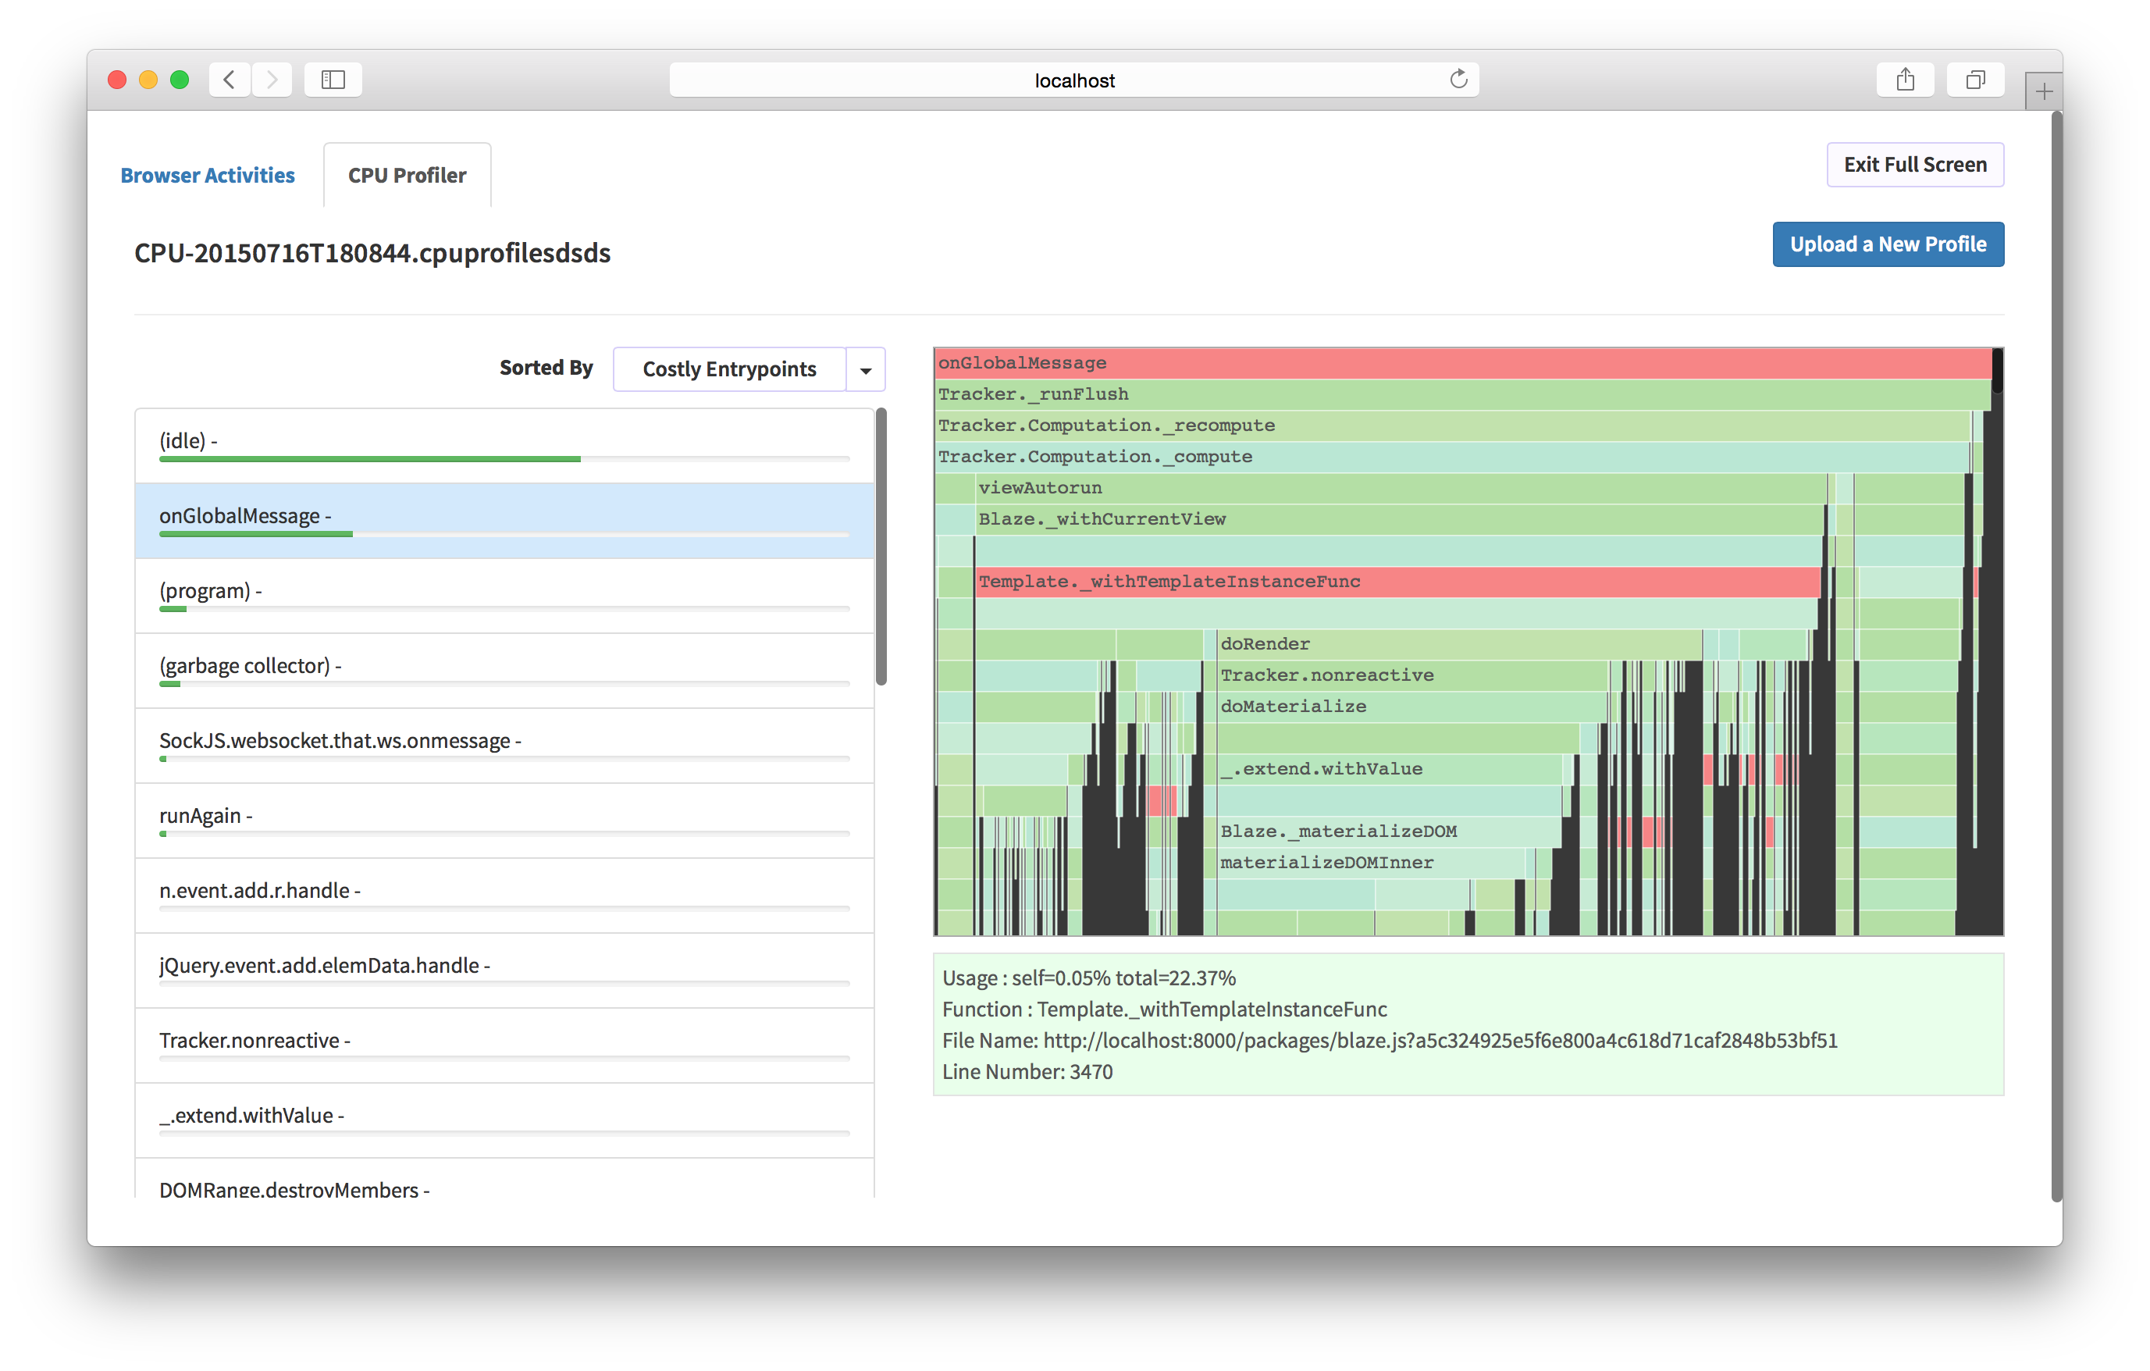Select the (idle) entry in the list

[504, 446]
